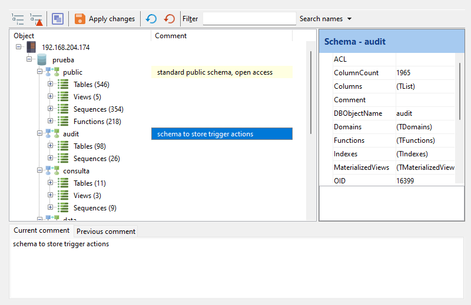Select the Functions (218) tree item

pyautogui.click(x=97, y=122)
